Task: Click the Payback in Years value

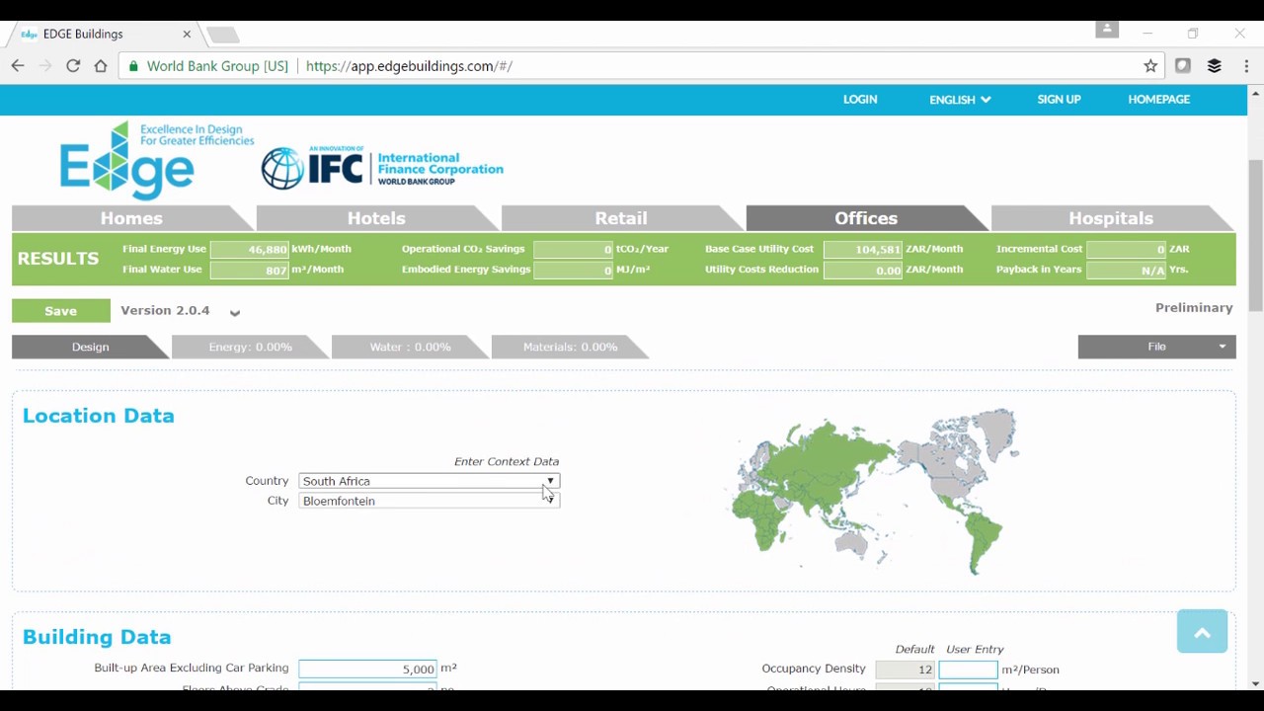Action: [1126, 270]
